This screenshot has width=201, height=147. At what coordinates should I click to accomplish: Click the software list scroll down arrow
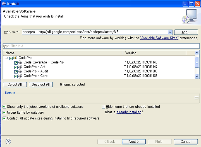click(x=197, y=77)
